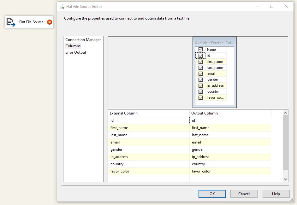Click the scrollbar's up arrow icon
Screen dimensions: 297x205
[285, 112]
